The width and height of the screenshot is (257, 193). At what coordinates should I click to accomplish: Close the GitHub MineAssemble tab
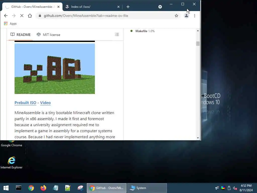(x=58, y=7)
